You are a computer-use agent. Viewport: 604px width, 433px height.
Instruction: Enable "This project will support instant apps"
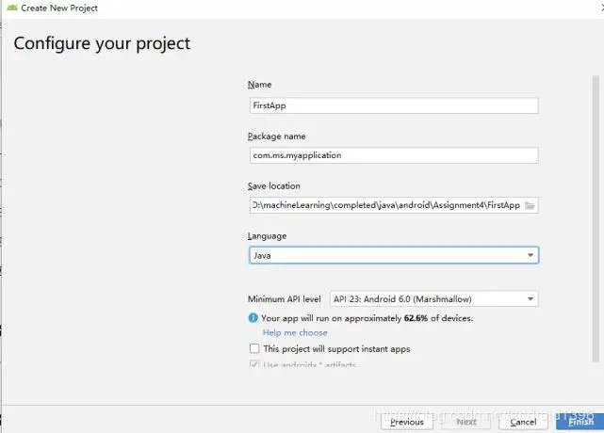[254, 349]
